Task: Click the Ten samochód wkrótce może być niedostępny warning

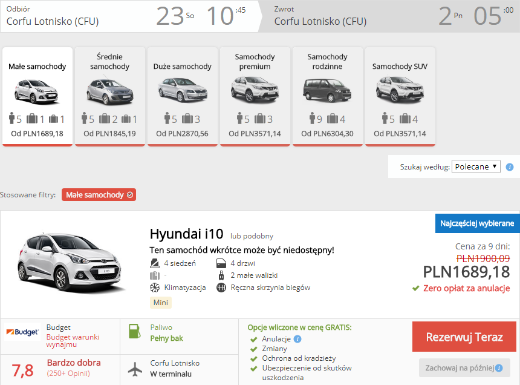Action: click(242, 250)
